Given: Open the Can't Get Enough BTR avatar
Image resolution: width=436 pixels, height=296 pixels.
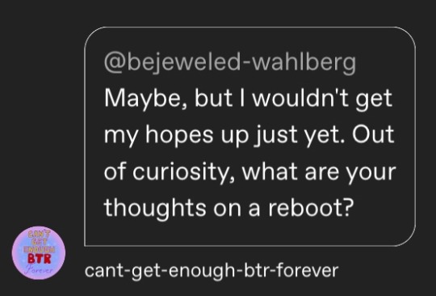Looking at the screenshot, I should pyautogui.click(x=39, y=252).
